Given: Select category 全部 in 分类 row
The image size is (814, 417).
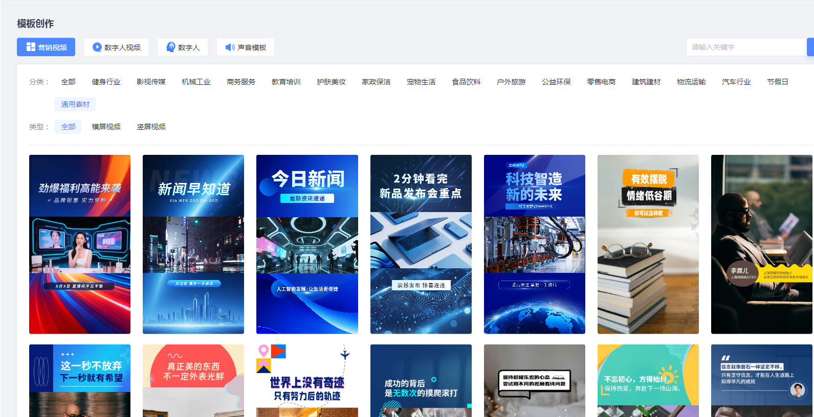Looking at the screenshot, I should (x=68, y=82).
